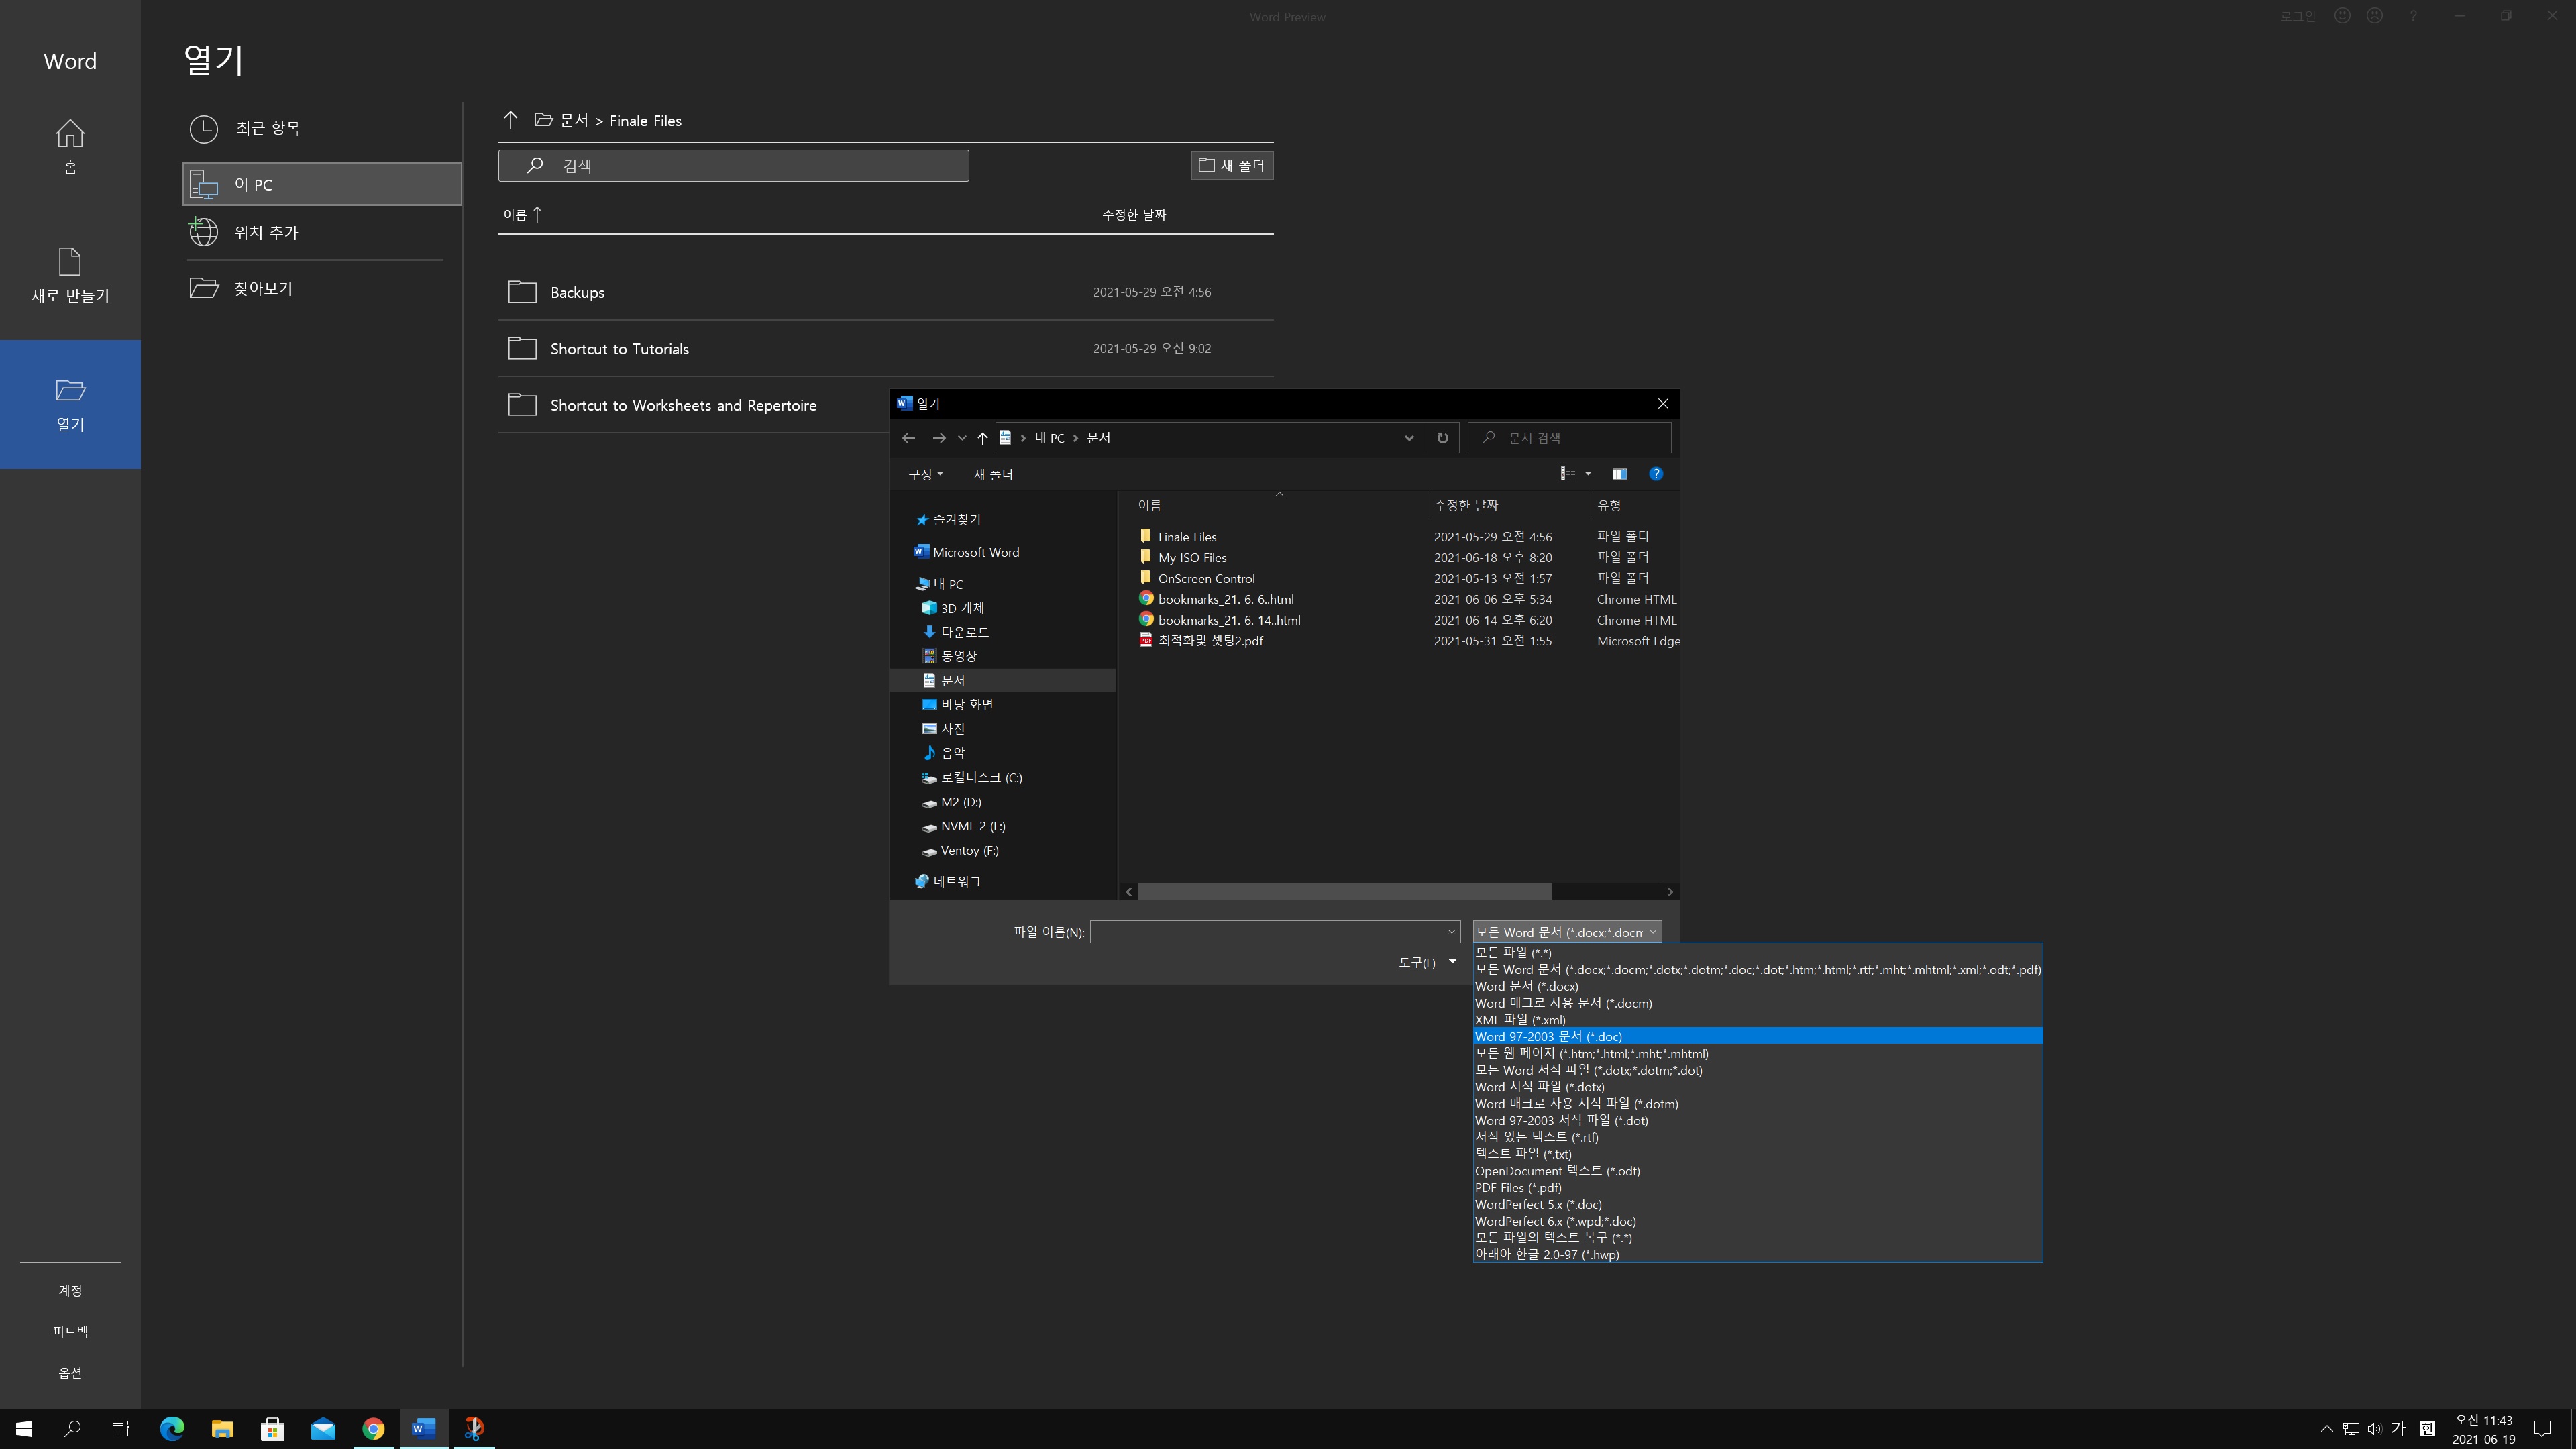2576x1449 pixels.
Task: Open Music (음악) in tree
Action: tap(944, 753)
